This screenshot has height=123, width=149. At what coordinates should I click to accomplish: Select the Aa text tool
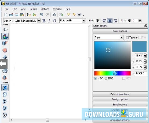[x=5, y=30]
